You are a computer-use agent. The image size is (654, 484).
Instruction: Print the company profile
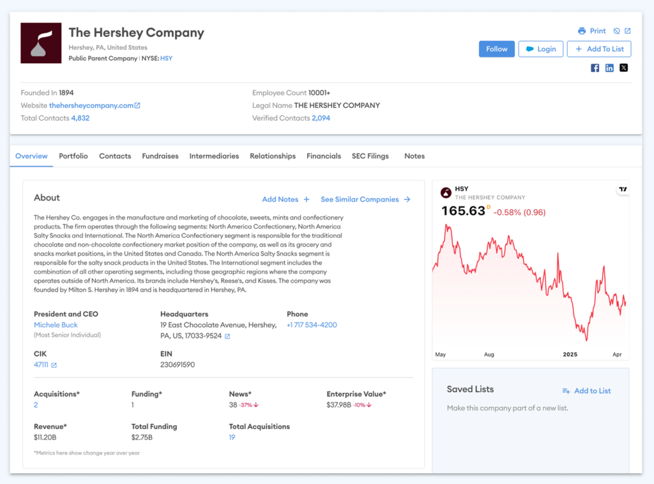(592, 31)
